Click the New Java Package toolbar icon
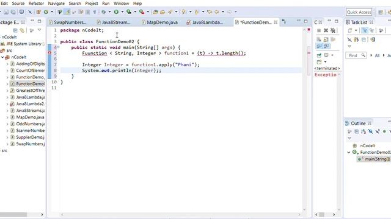 click(x=38, y=12)
